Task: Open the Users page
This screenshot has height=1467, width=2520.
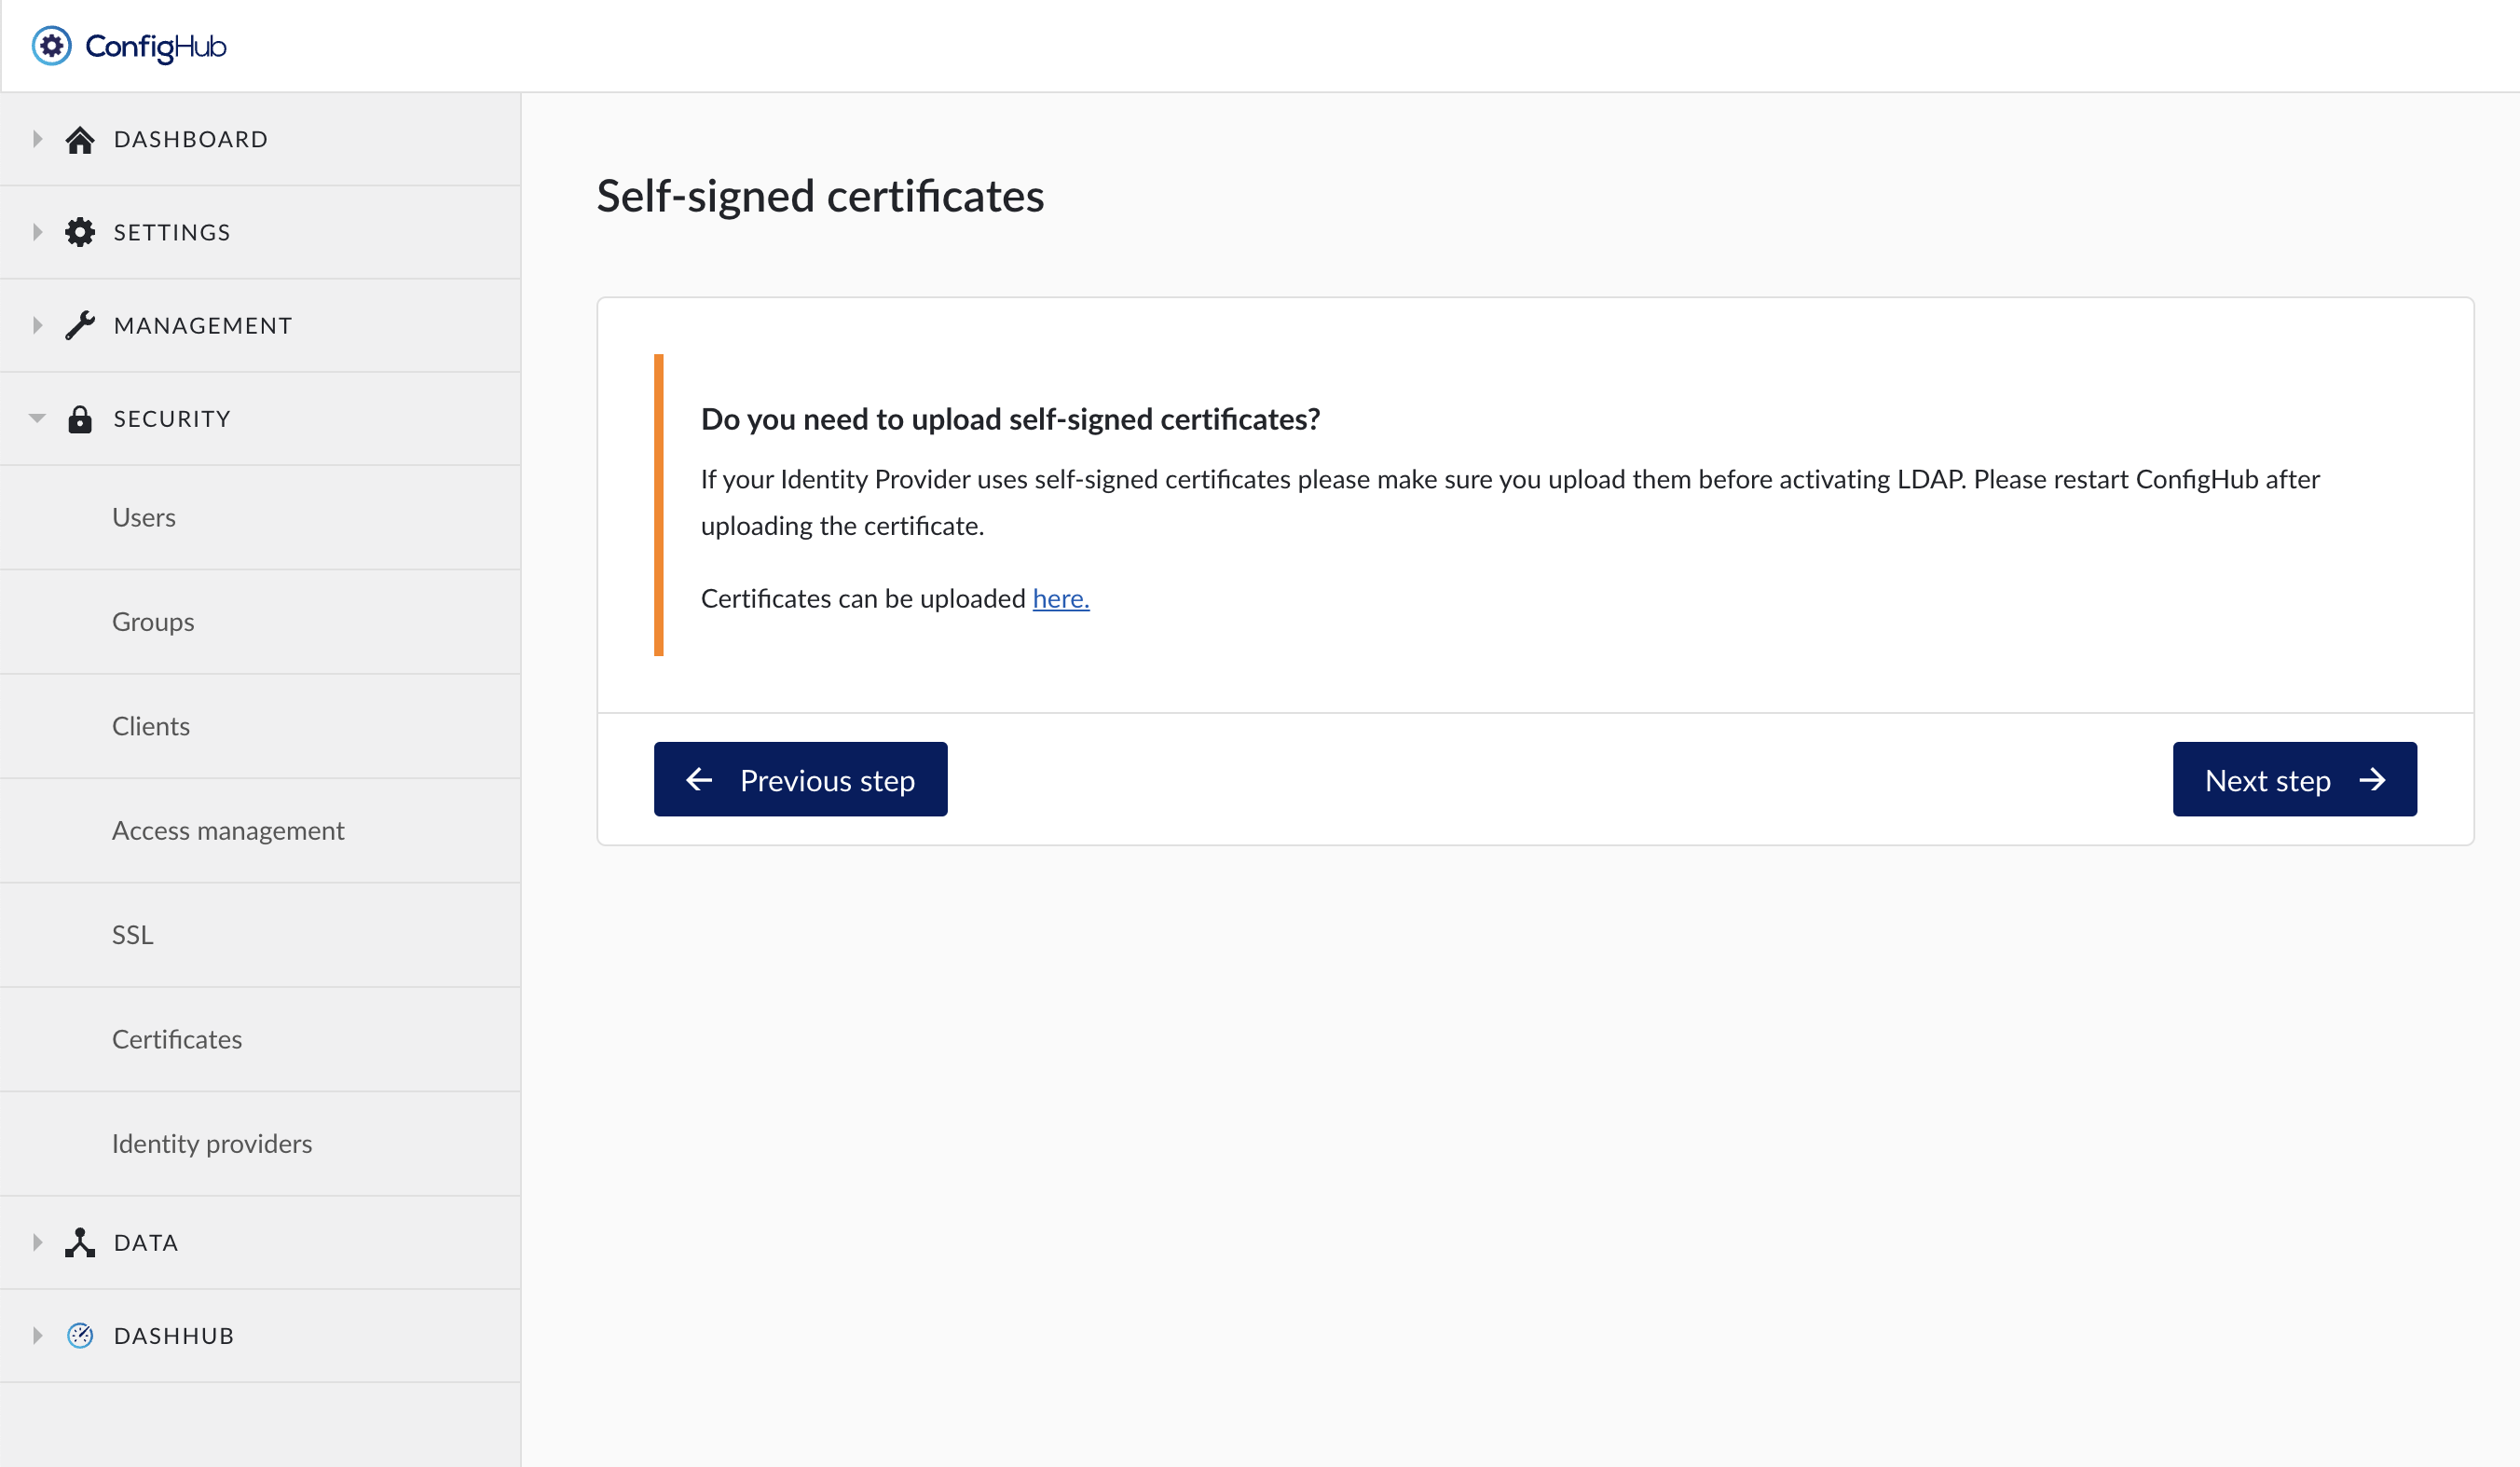Action: (x=143, y=517)
